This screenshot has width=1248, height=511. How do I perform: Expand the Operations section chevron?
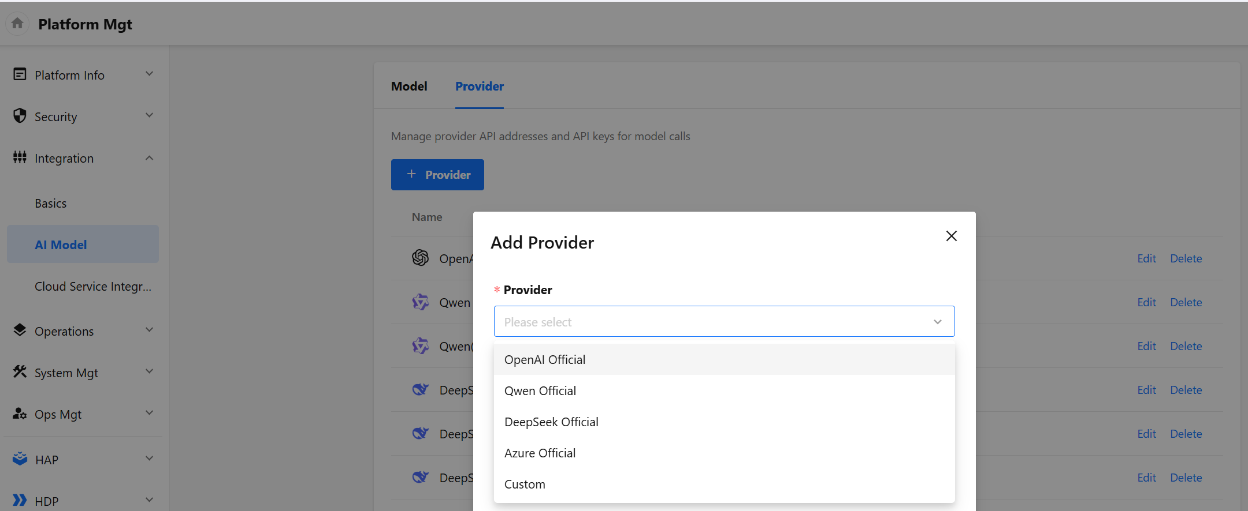pyautogui.click(x=150, y=330)
